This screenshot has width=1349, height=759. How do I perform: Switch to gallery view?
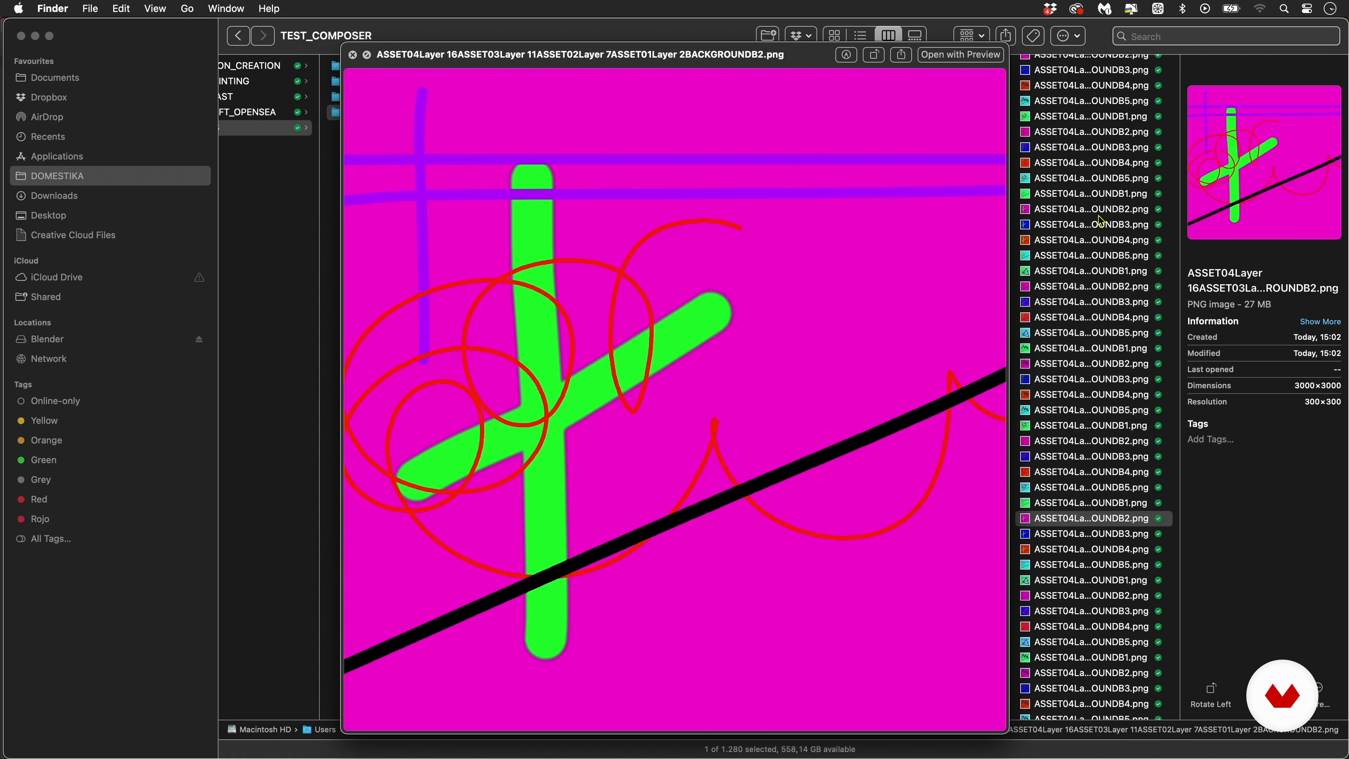click(914, 35)
